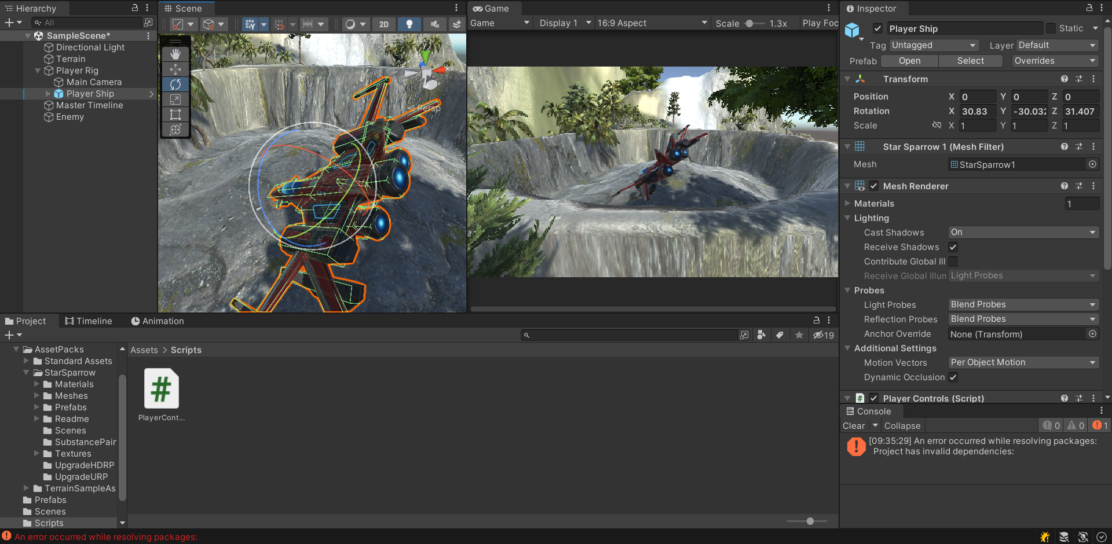Click the prefab Open button
Viewport: 1112px width, 544px height.
909,61
